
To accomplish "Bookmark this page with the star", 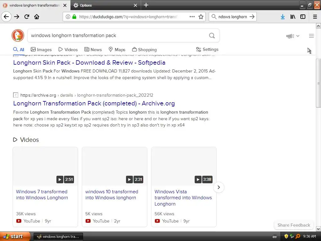I will pos(201,17).
